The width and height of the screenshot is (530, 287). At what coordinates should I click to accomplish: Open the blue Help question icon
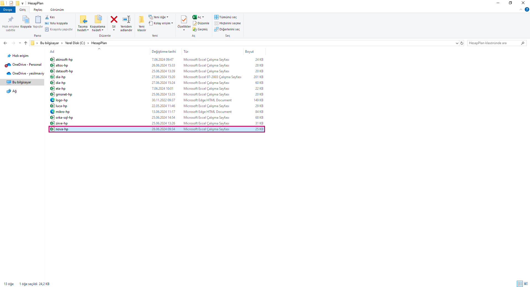pyautogui.click(x=527, y=9)
